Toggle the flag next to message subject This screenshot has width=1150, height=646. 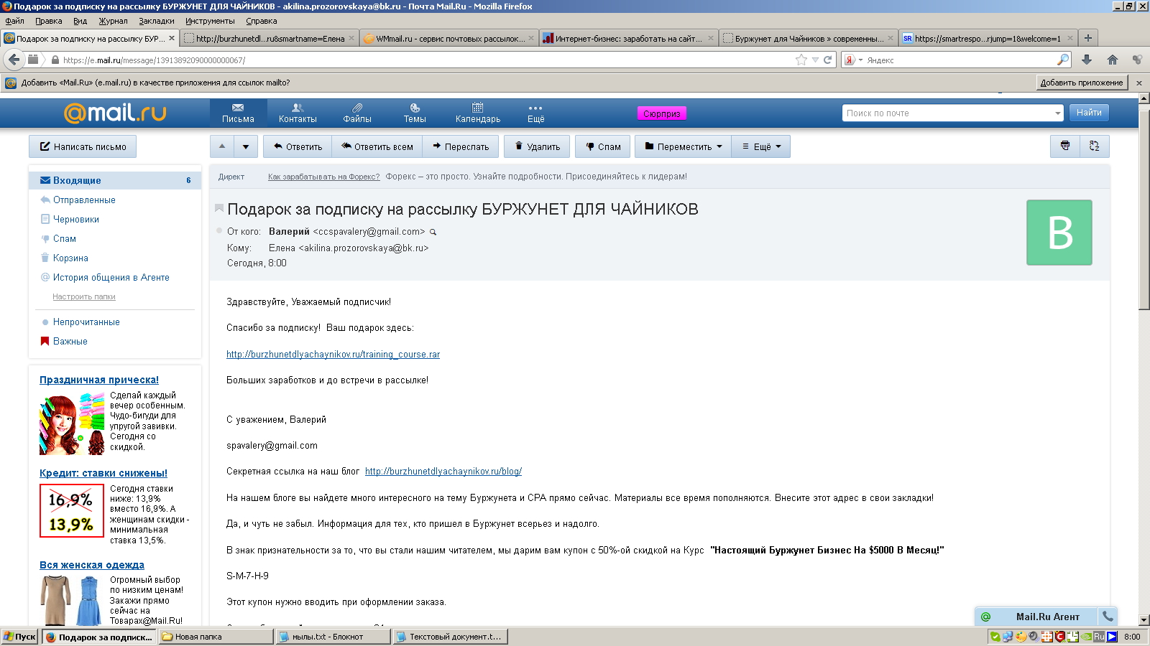pos(219,208)
